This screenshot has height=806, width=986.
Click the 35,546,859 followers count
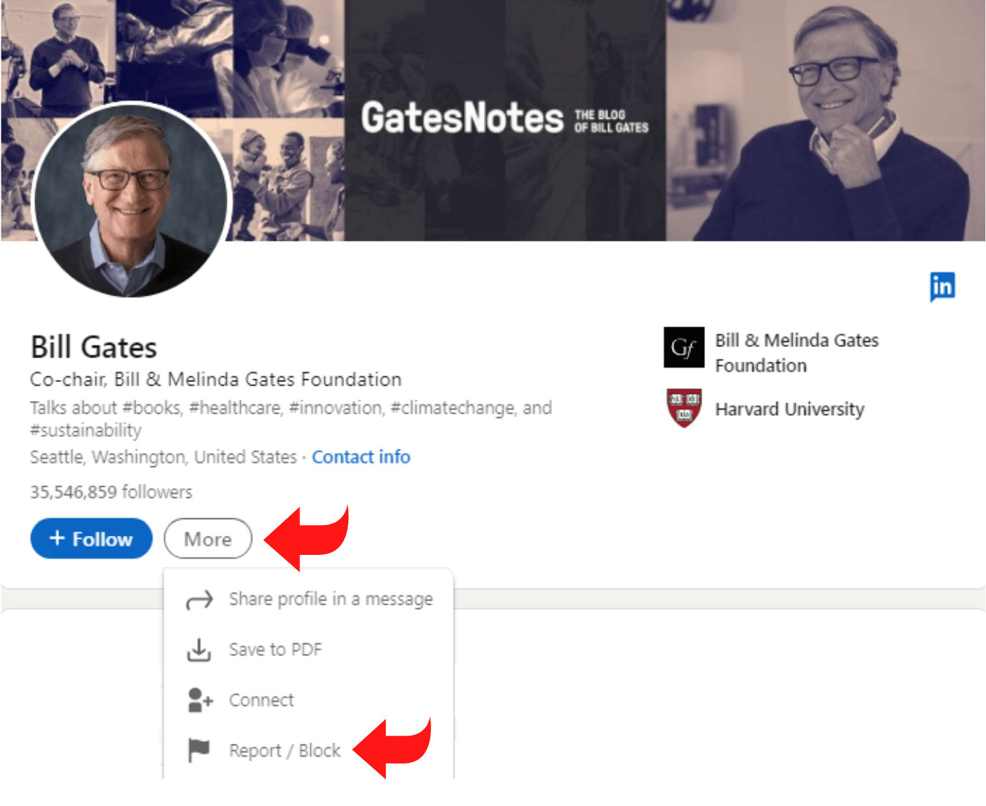click(111, 492)
